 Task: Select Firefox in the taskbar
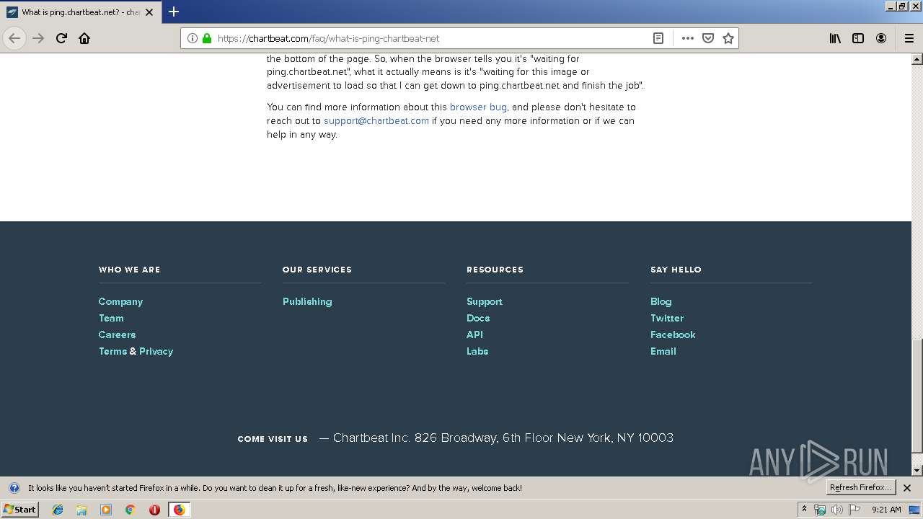[179, 510]
